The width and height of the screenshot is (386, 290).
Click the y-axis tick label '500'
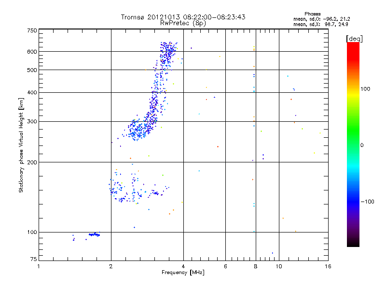(x=32, y=70)
